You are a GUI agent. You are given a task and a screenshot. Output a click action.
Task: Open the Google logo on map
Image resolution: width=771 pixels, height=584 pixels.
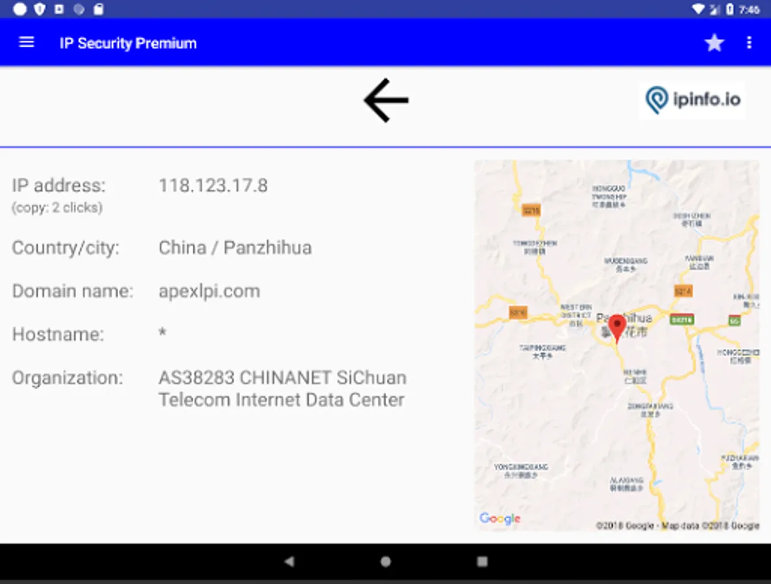(500, 518)
